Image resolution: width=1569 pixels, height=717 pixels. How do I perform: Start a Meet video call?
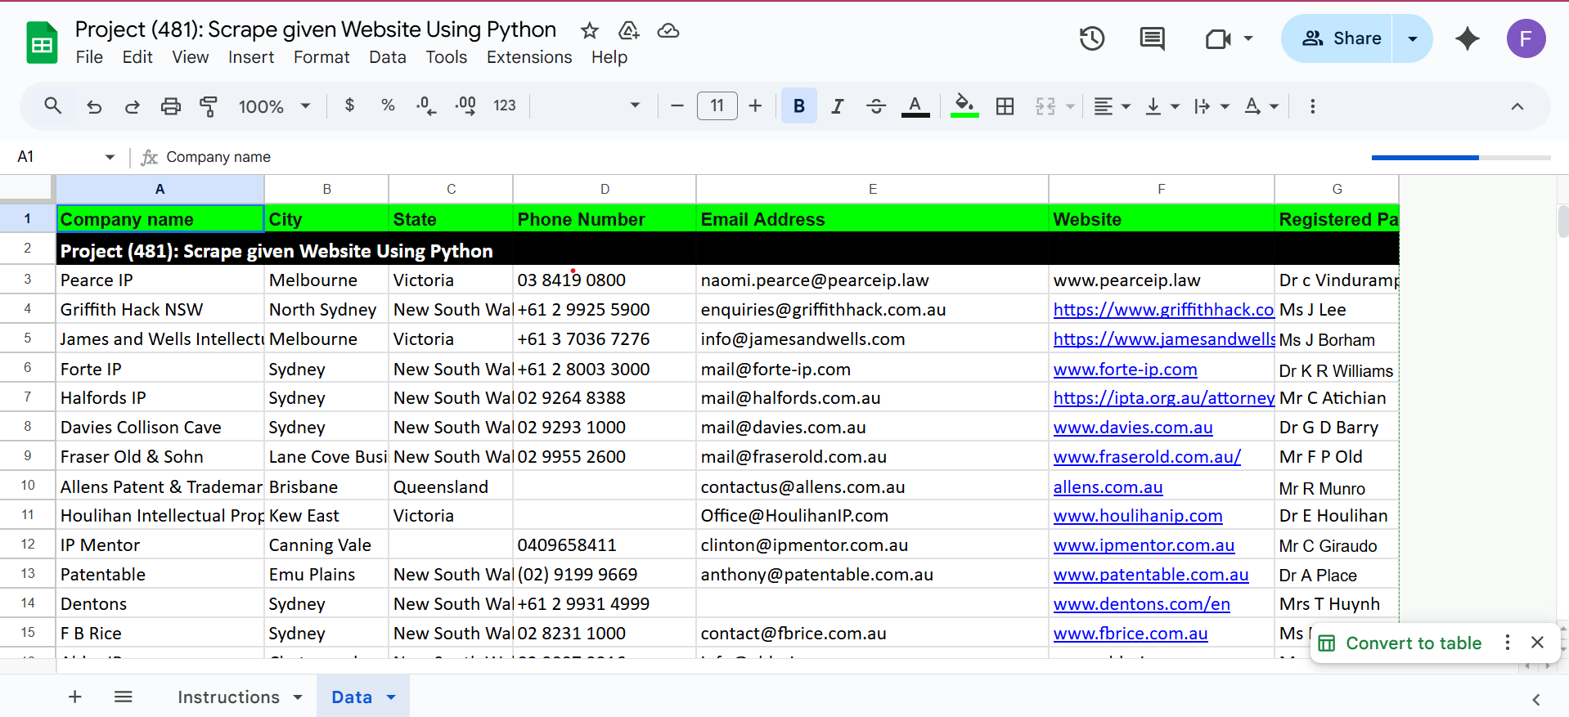click(1218, 38)
